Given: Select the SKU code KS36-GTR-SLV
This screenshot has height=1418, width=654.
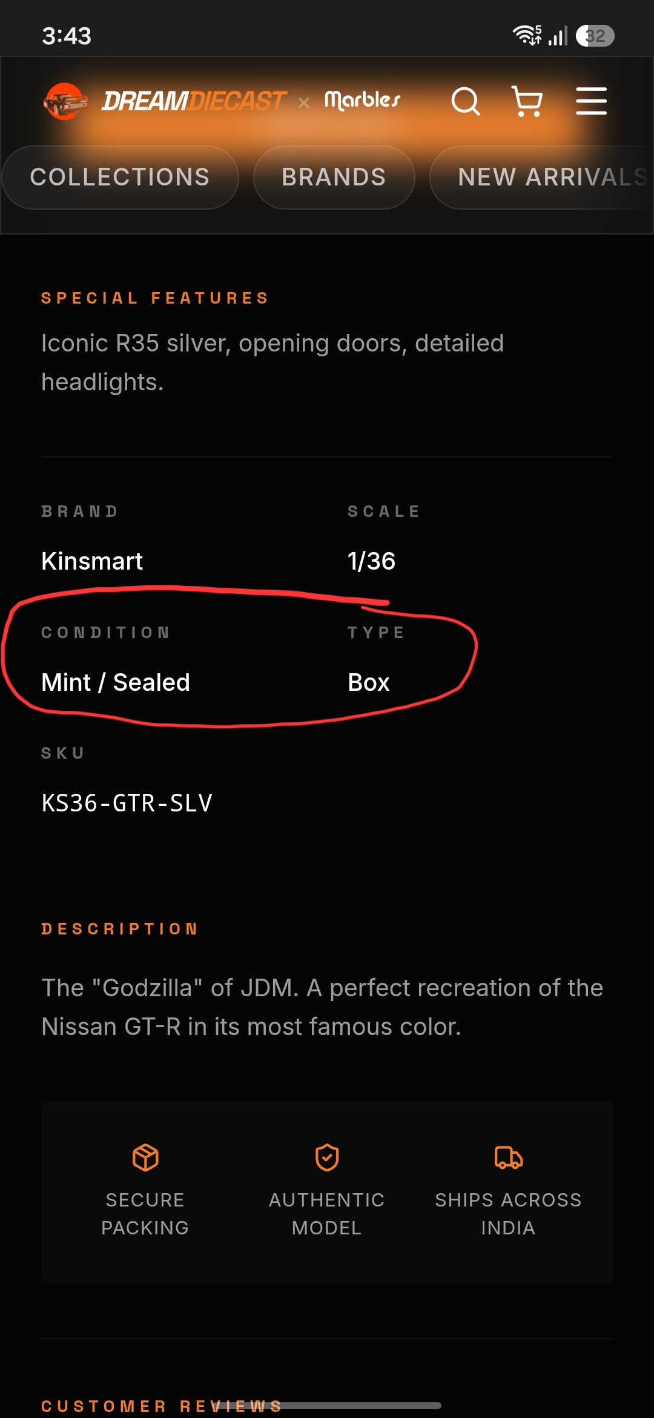Looking at the screenshot, I should point(127,803).
